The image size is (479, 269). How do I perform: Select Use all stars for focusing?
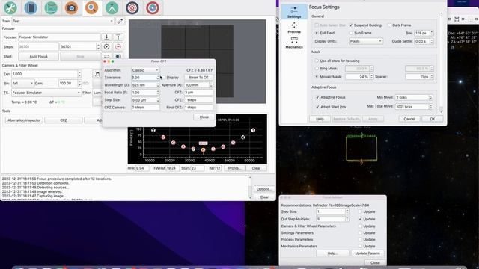(317, 61)
